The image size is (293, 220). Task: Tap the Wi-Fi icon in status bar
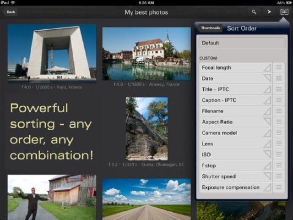pos(13,3)
